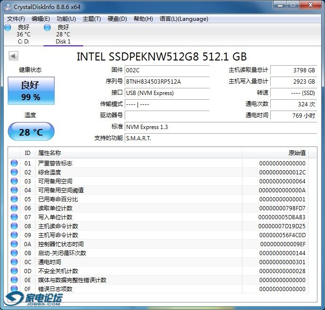
Task: Open the 文件(F) menu
Action: point(16,19)
